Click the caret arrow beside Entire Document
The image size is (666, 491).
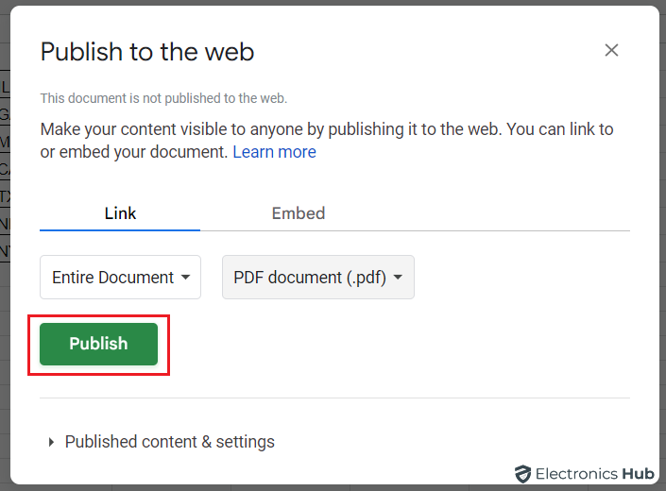[186, 278]
